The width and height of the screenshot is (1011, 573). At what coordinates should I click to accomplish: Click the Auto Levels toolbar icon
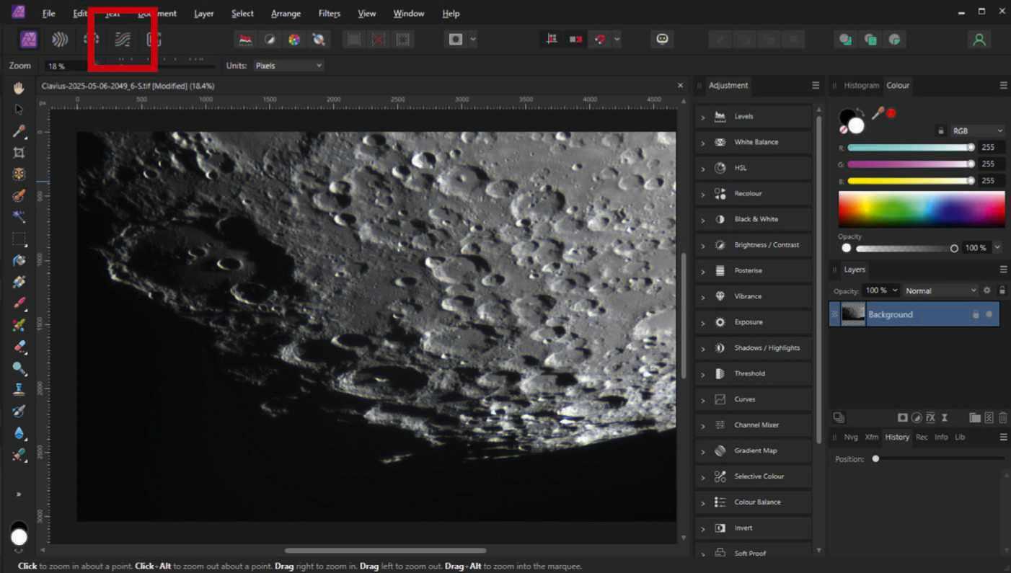pos(245,40)
